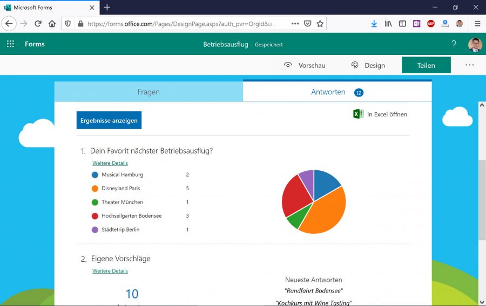This screenshot has height=306, width=486.
Task: Open a new tab with the plus button
Action: (107, 7)
